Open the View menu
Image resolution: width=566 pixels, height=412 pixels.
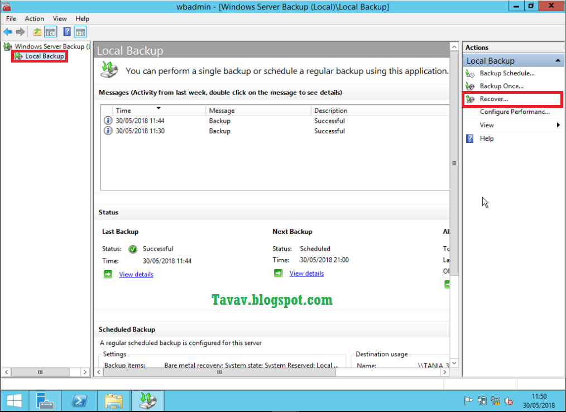tap(60, 18)
